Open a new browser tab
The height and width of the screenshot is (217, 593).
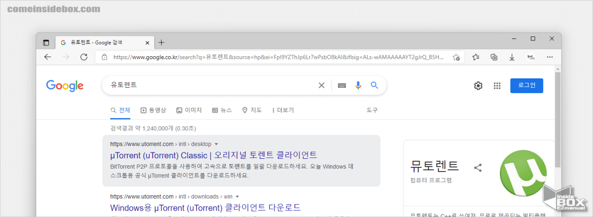pos(161,42)
